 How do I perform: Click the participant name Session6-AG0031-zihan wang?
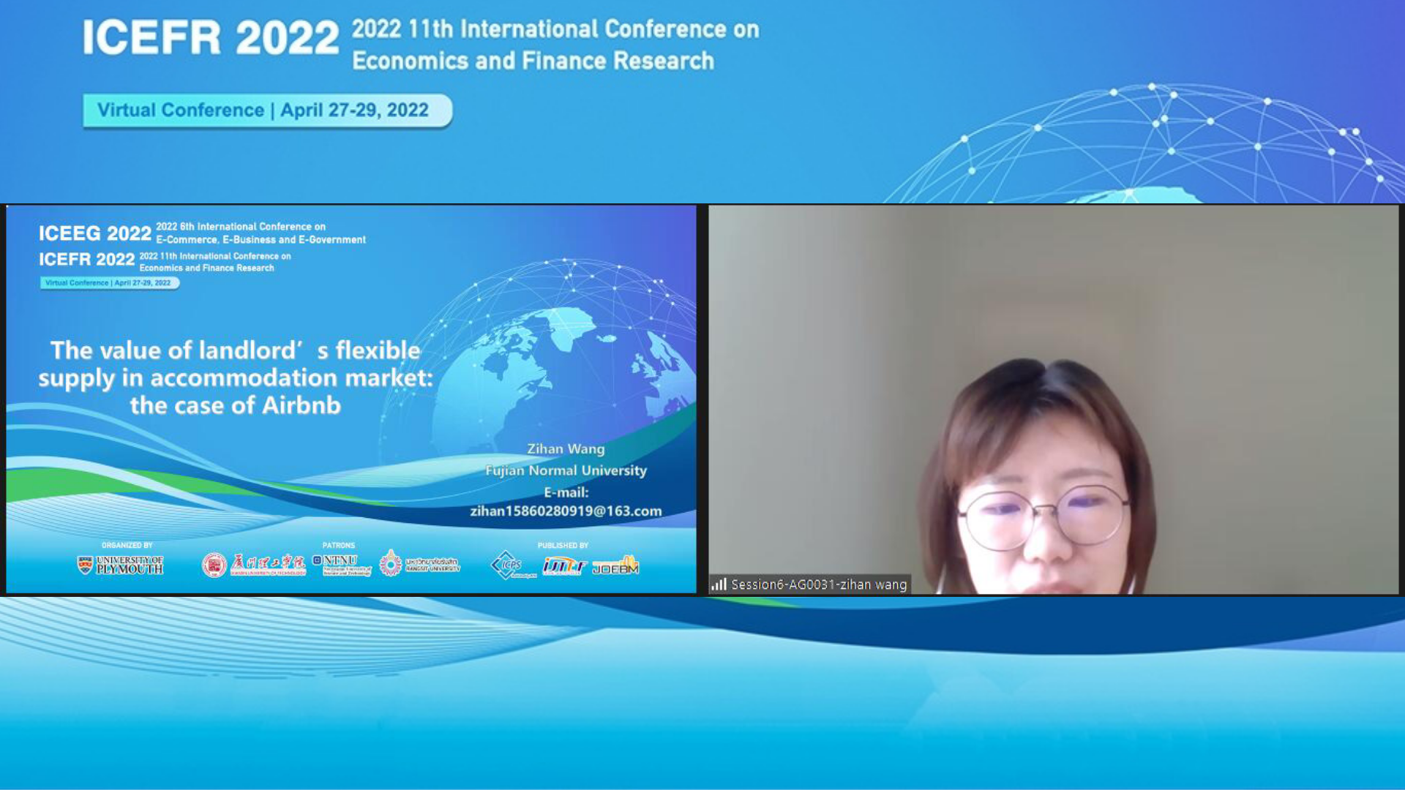819,584
